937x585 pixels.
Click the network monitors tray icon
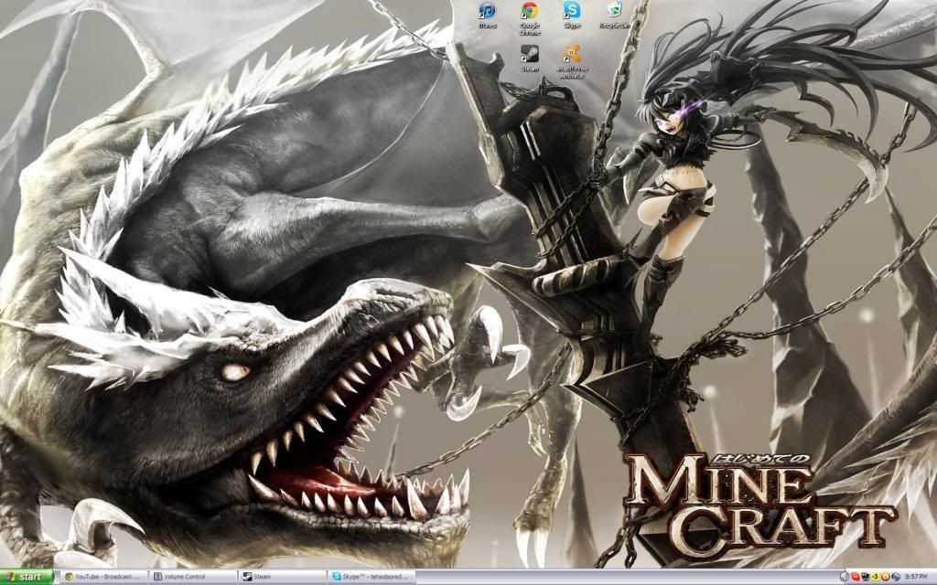tap(866, 577)
